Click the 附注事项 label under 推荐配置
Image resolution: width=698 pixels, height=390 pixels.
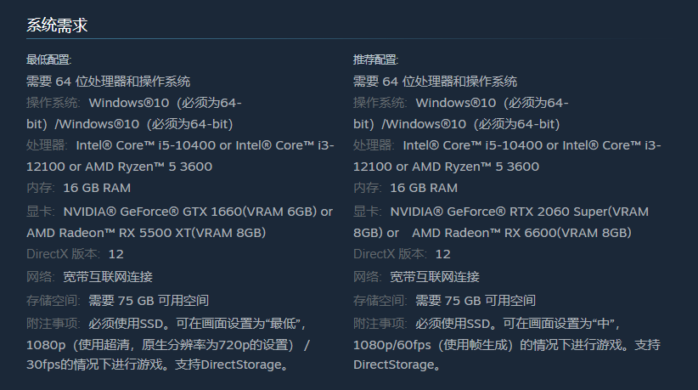380,324
